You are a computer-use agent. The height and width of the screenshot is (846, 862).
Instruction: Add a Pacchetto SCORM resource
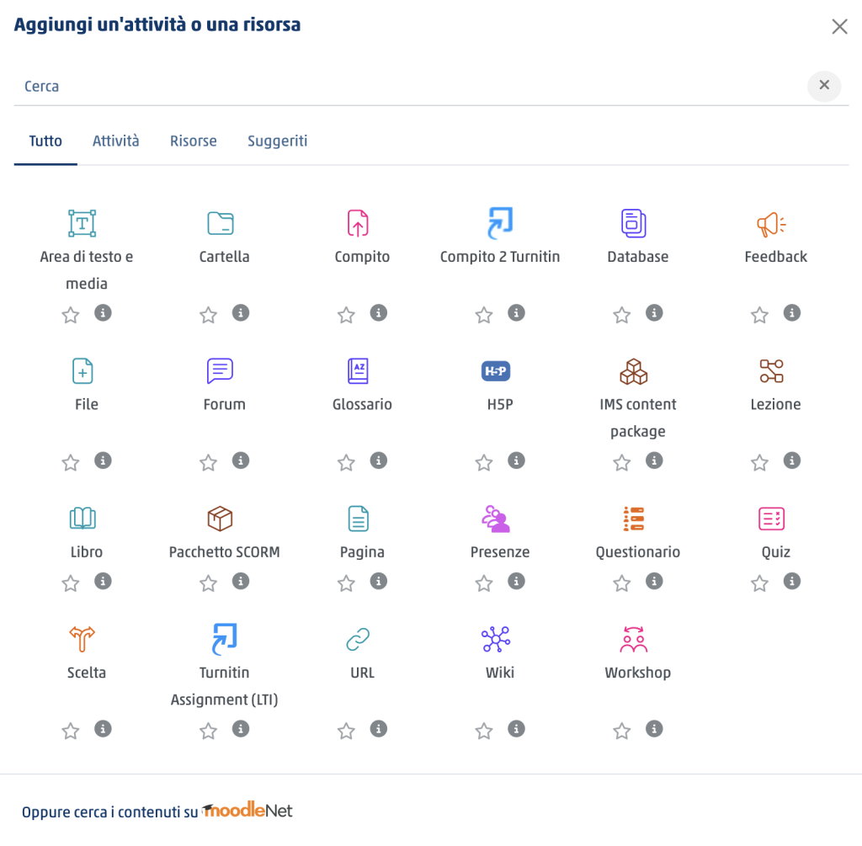[220, 519]
